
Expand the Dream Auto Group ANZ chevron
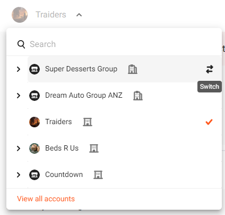[x=19, y=96]
